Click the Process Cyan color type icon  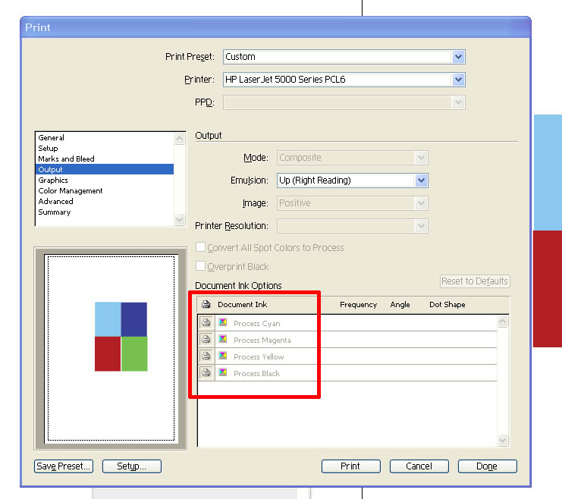pos(223,323)
